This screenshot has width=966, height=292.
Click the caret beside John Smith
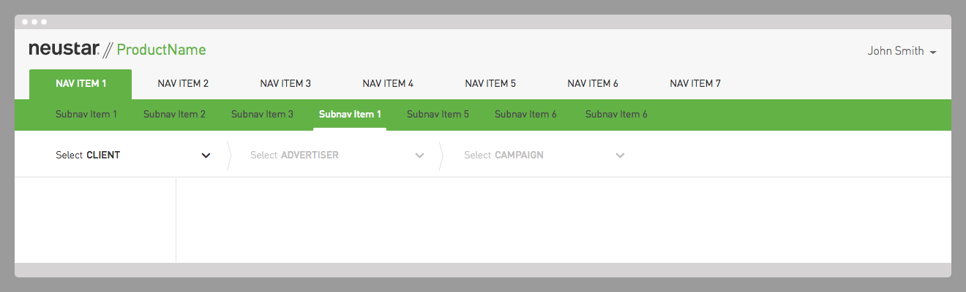[933, 53]
